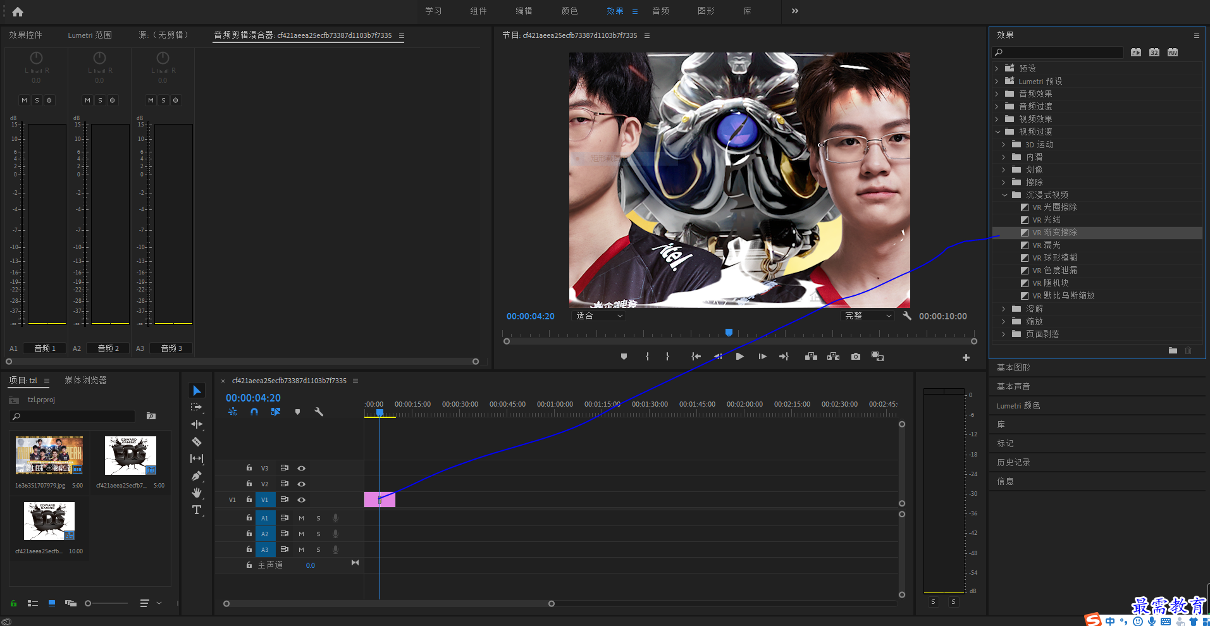This screenshot has height=626, width=1210.
Task: Open the 适合 zoom level dropdown
Action: click(598, 316)
